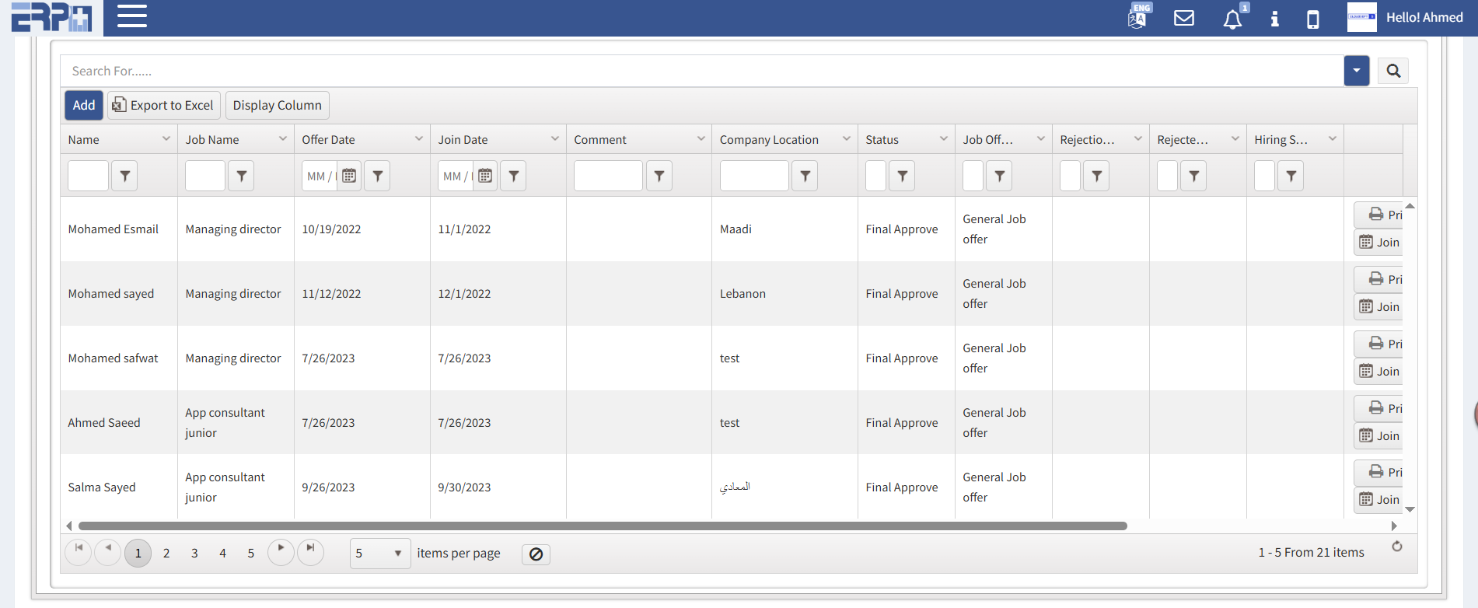Open the hamburger navigation menu
Screen dimensions: 1478x608
pos(131,16)
